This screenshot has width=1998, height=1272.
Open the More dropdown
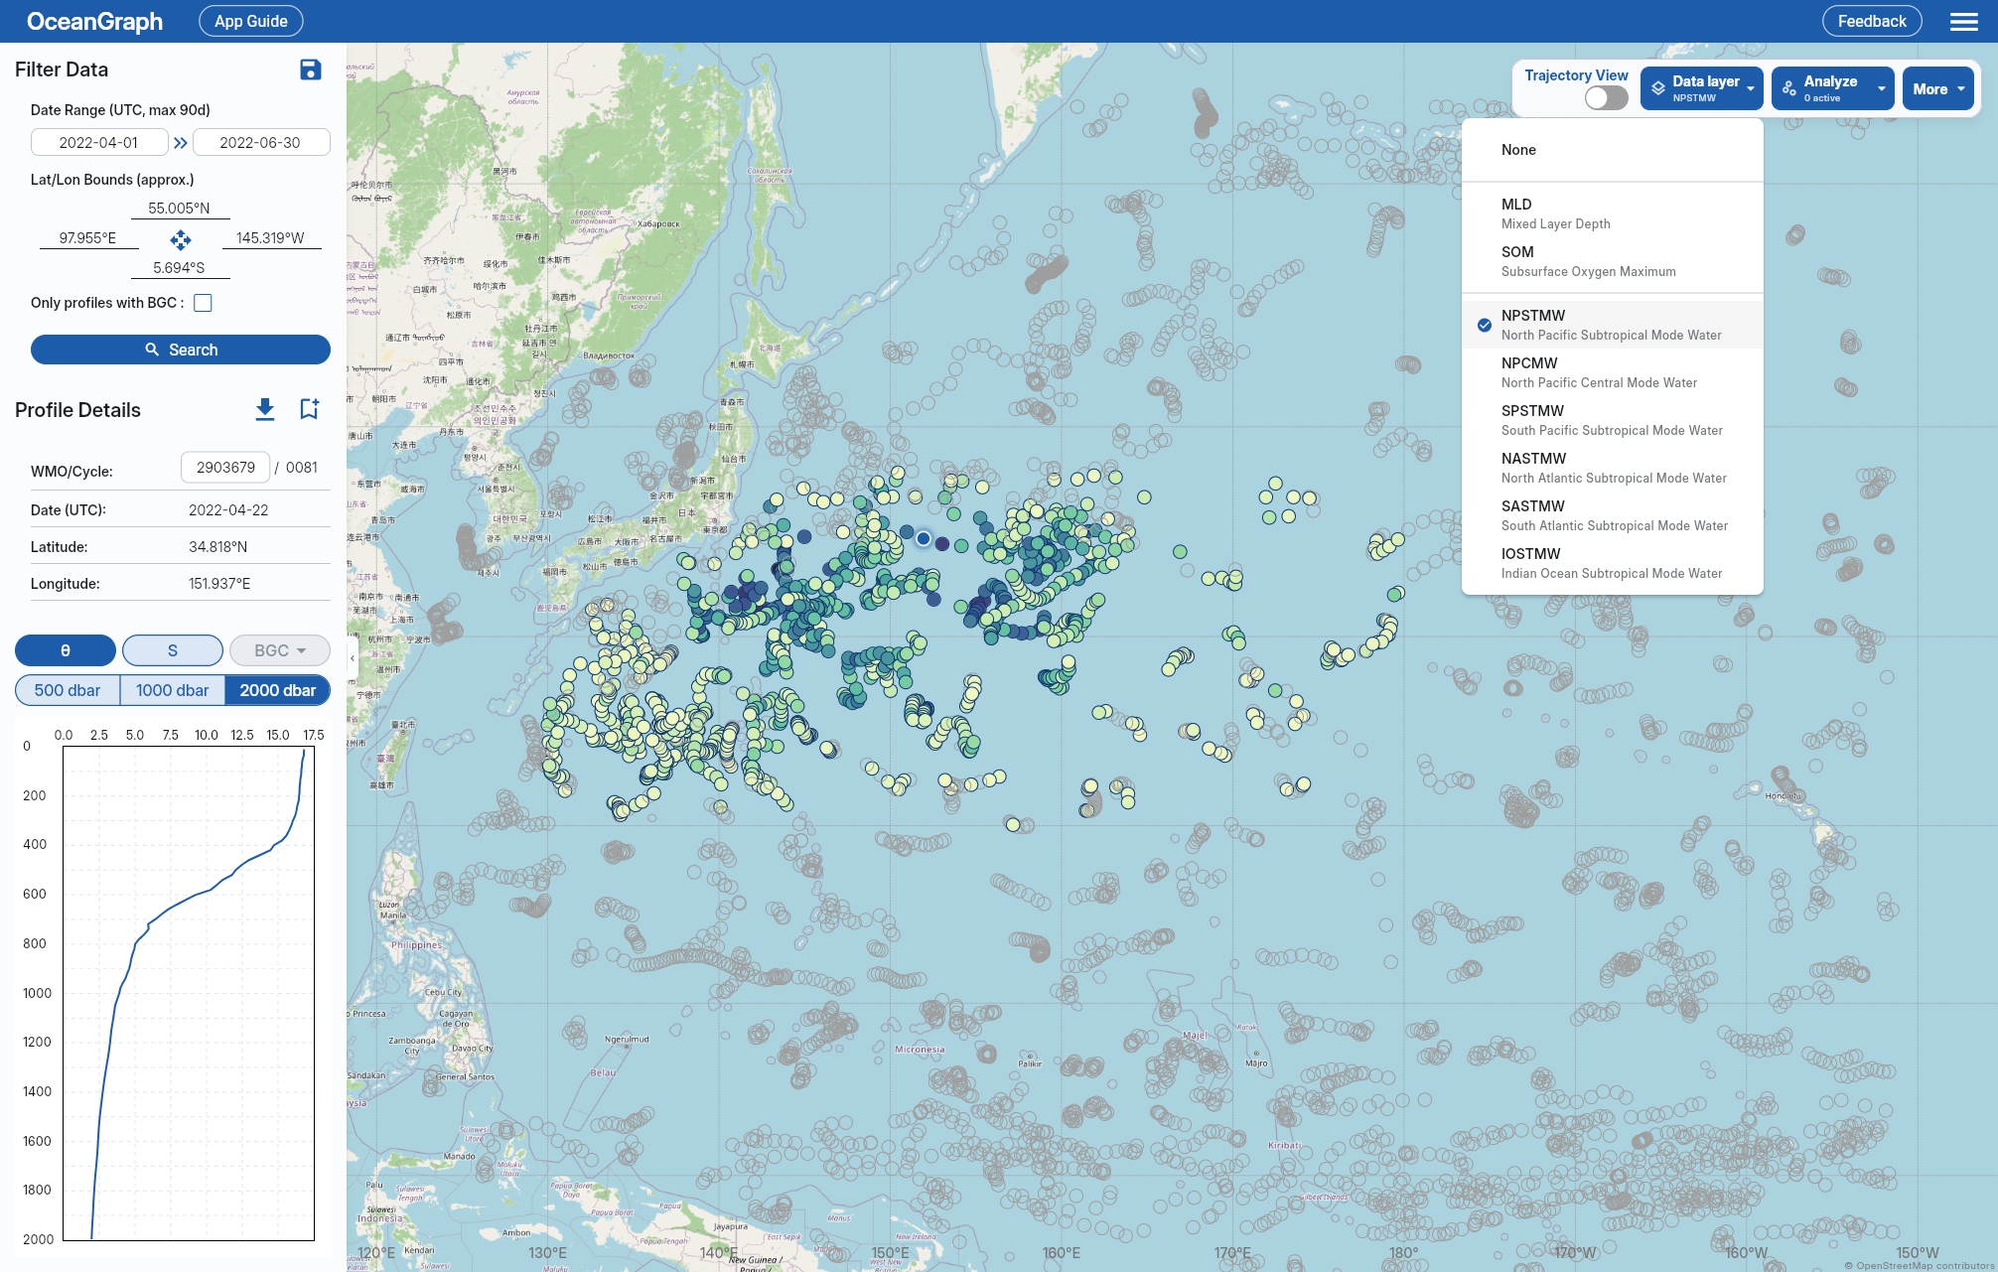tap(1938, 88)
